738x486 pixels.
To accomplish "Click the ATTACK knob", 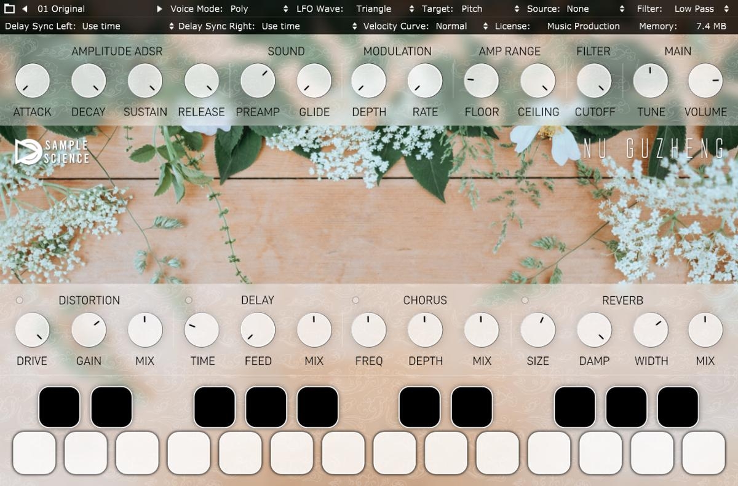I will (32, 81).
